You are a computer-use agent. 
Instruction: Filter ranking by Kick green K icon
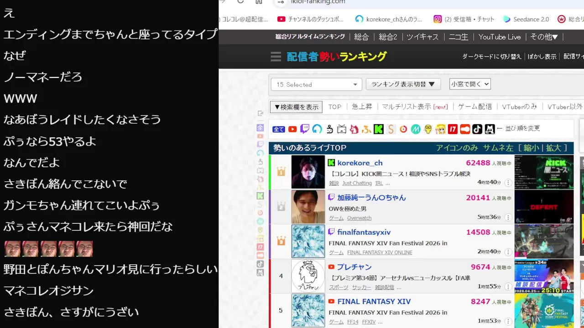[379, 129]
